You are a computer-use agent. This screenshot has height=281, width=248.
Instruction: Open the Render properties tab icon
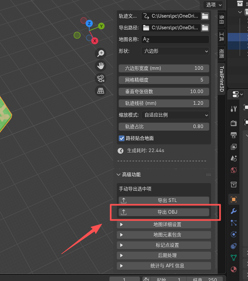(234, 123)
